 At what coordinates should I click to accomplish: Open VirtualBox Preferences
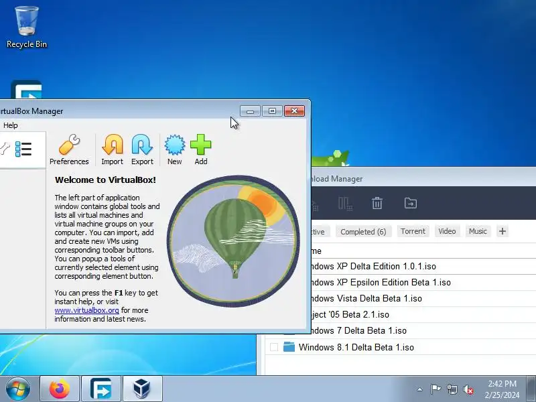click(69, 149)
